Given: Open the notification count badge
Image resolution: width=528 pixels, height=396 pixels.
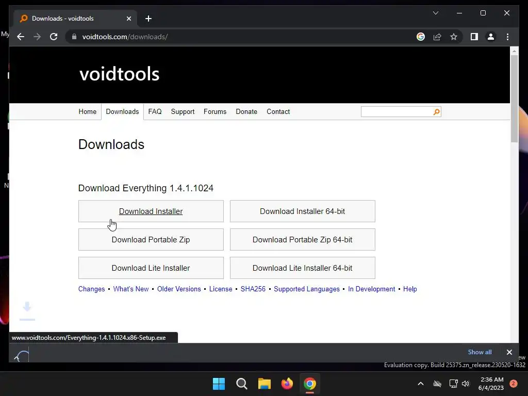Looking at the screenshot, I should pyautogui.click(x=514, y=384).
